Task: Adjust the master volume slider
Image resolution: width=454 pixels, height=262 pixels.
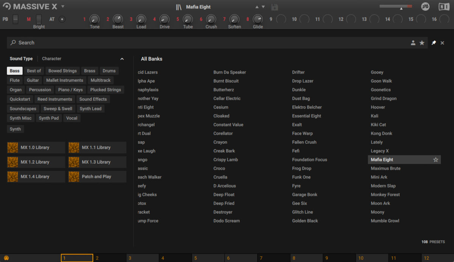Action: click(x=396, y=6)
